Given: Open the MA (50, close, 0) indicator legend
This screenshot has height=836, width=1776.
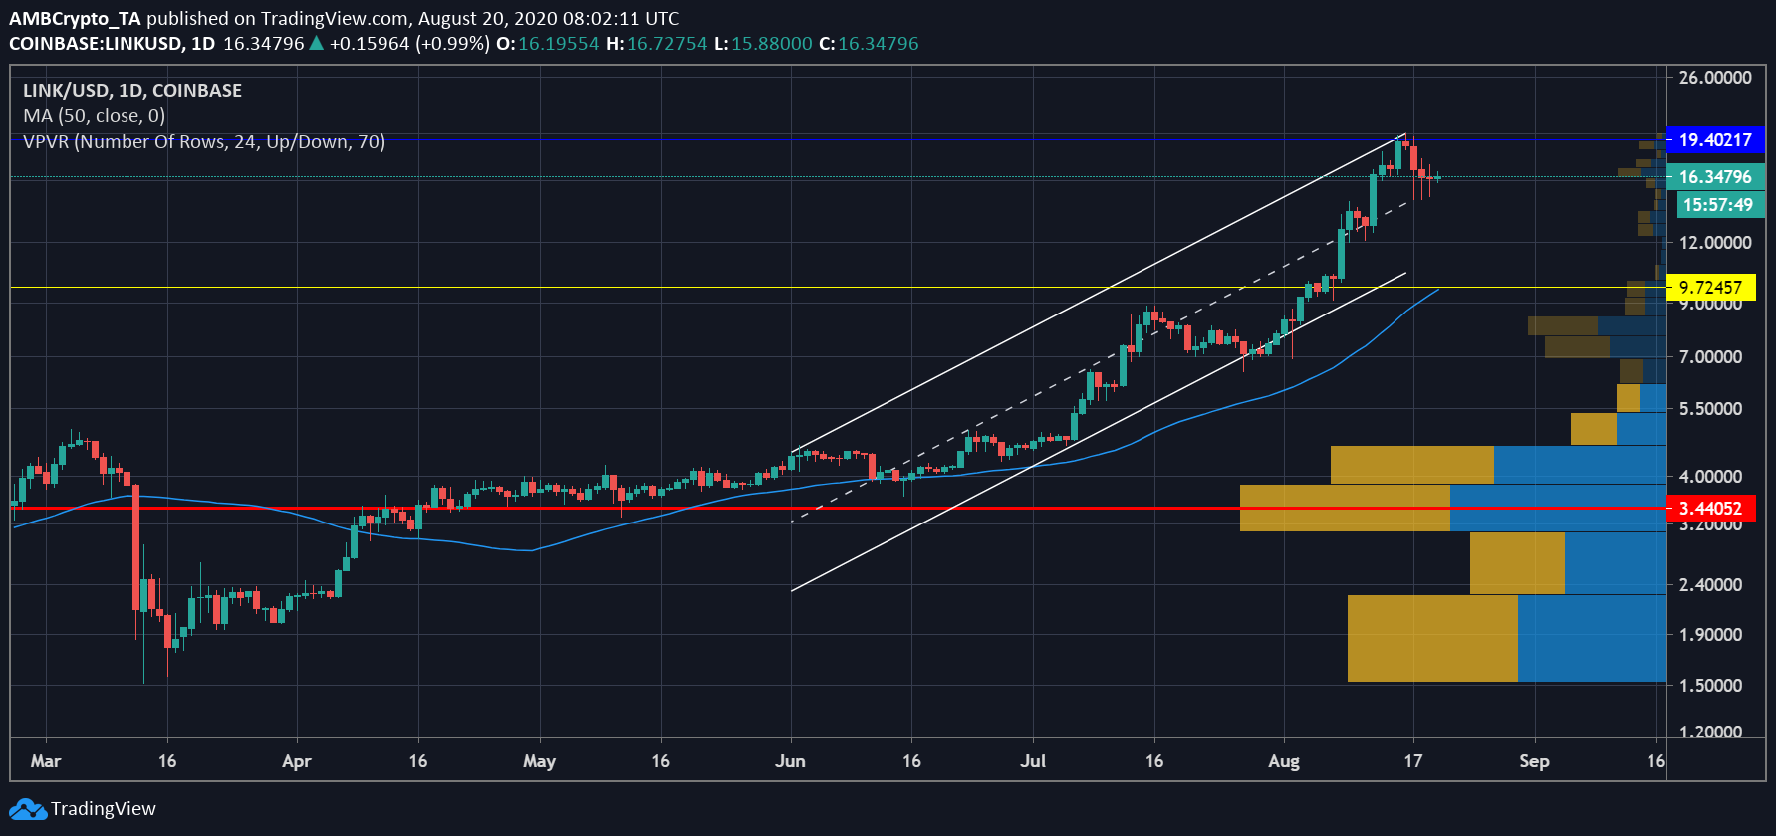Looking at the screenshot, I should (95, 116).
